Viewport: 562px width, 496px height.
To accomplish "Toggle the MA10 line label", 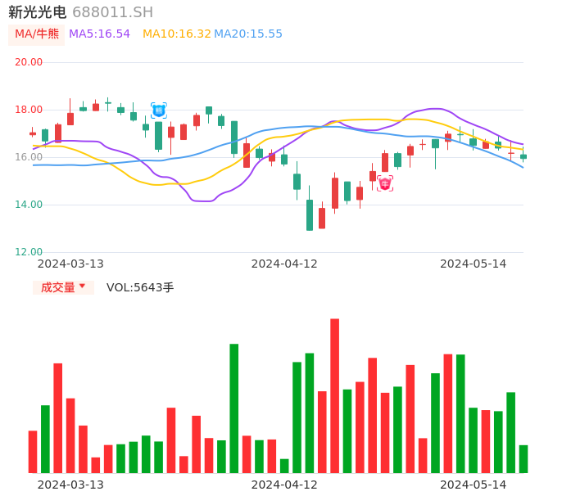I will click(x=176, y=34).
